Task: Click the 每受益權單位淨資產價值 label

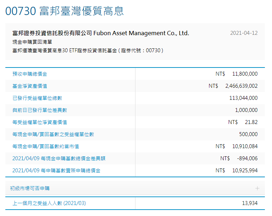Action: (x=39, y=123)
